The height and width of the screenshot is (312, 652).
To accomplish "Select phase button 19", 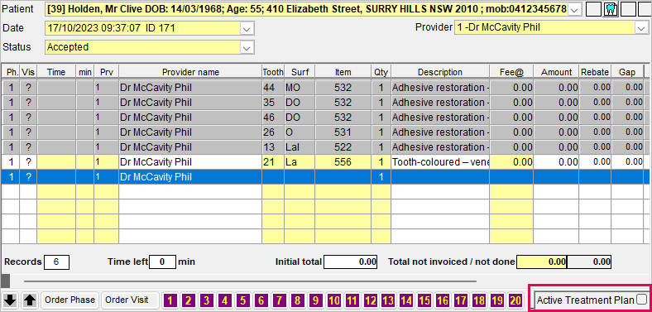I will point(497,300).
